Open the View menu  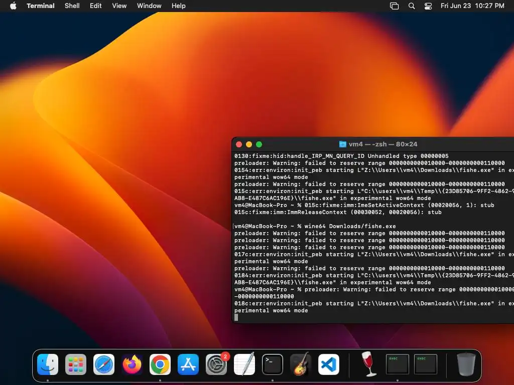119,6
